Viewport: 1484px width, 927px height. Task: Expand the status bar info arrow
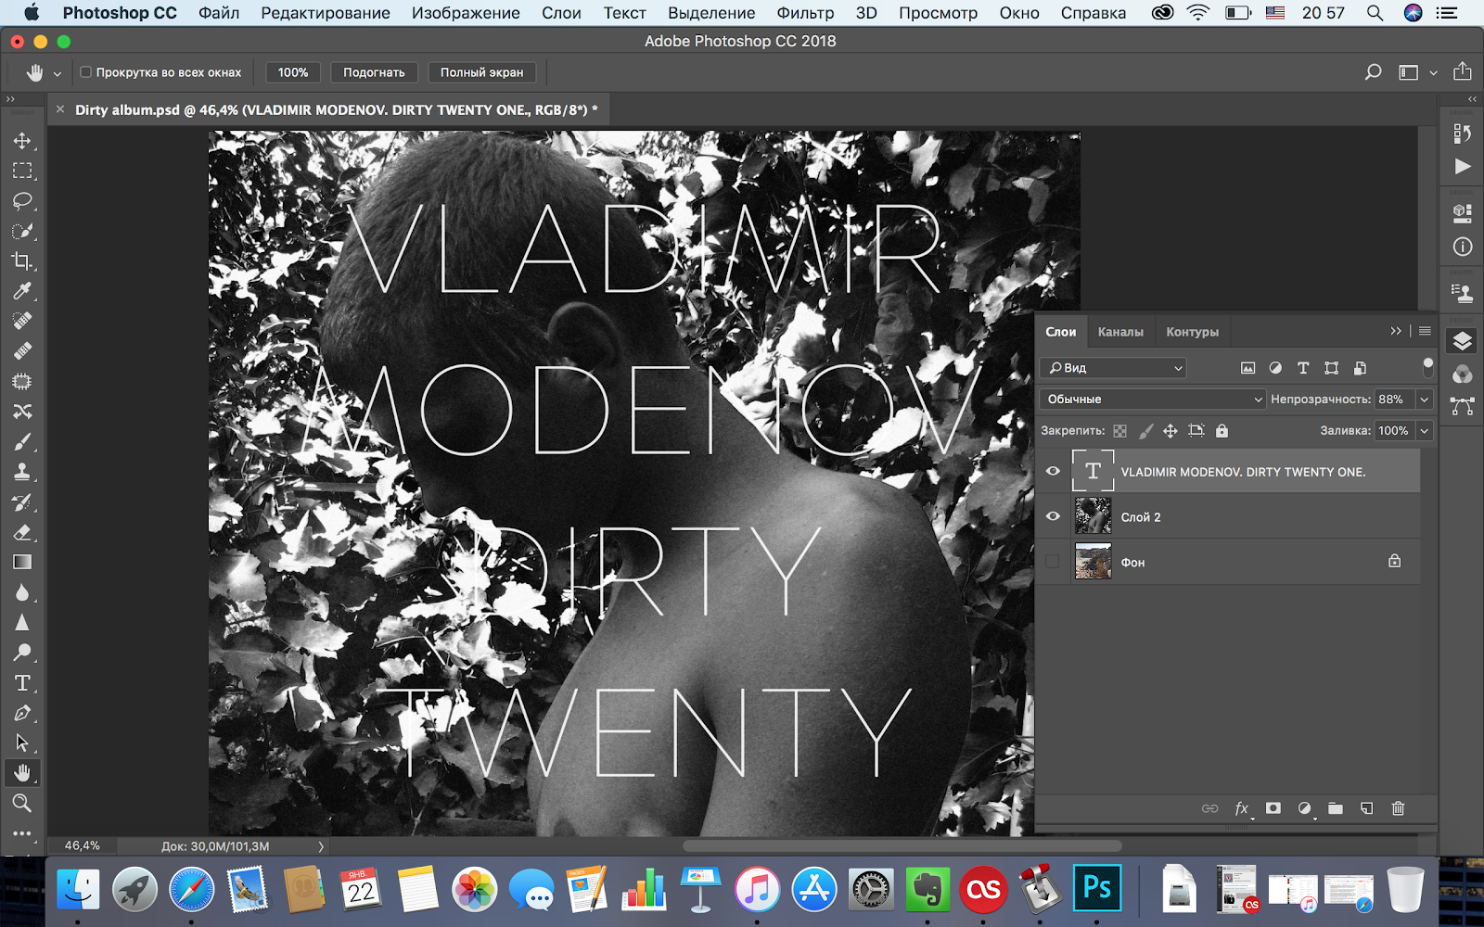click(321, 846)
